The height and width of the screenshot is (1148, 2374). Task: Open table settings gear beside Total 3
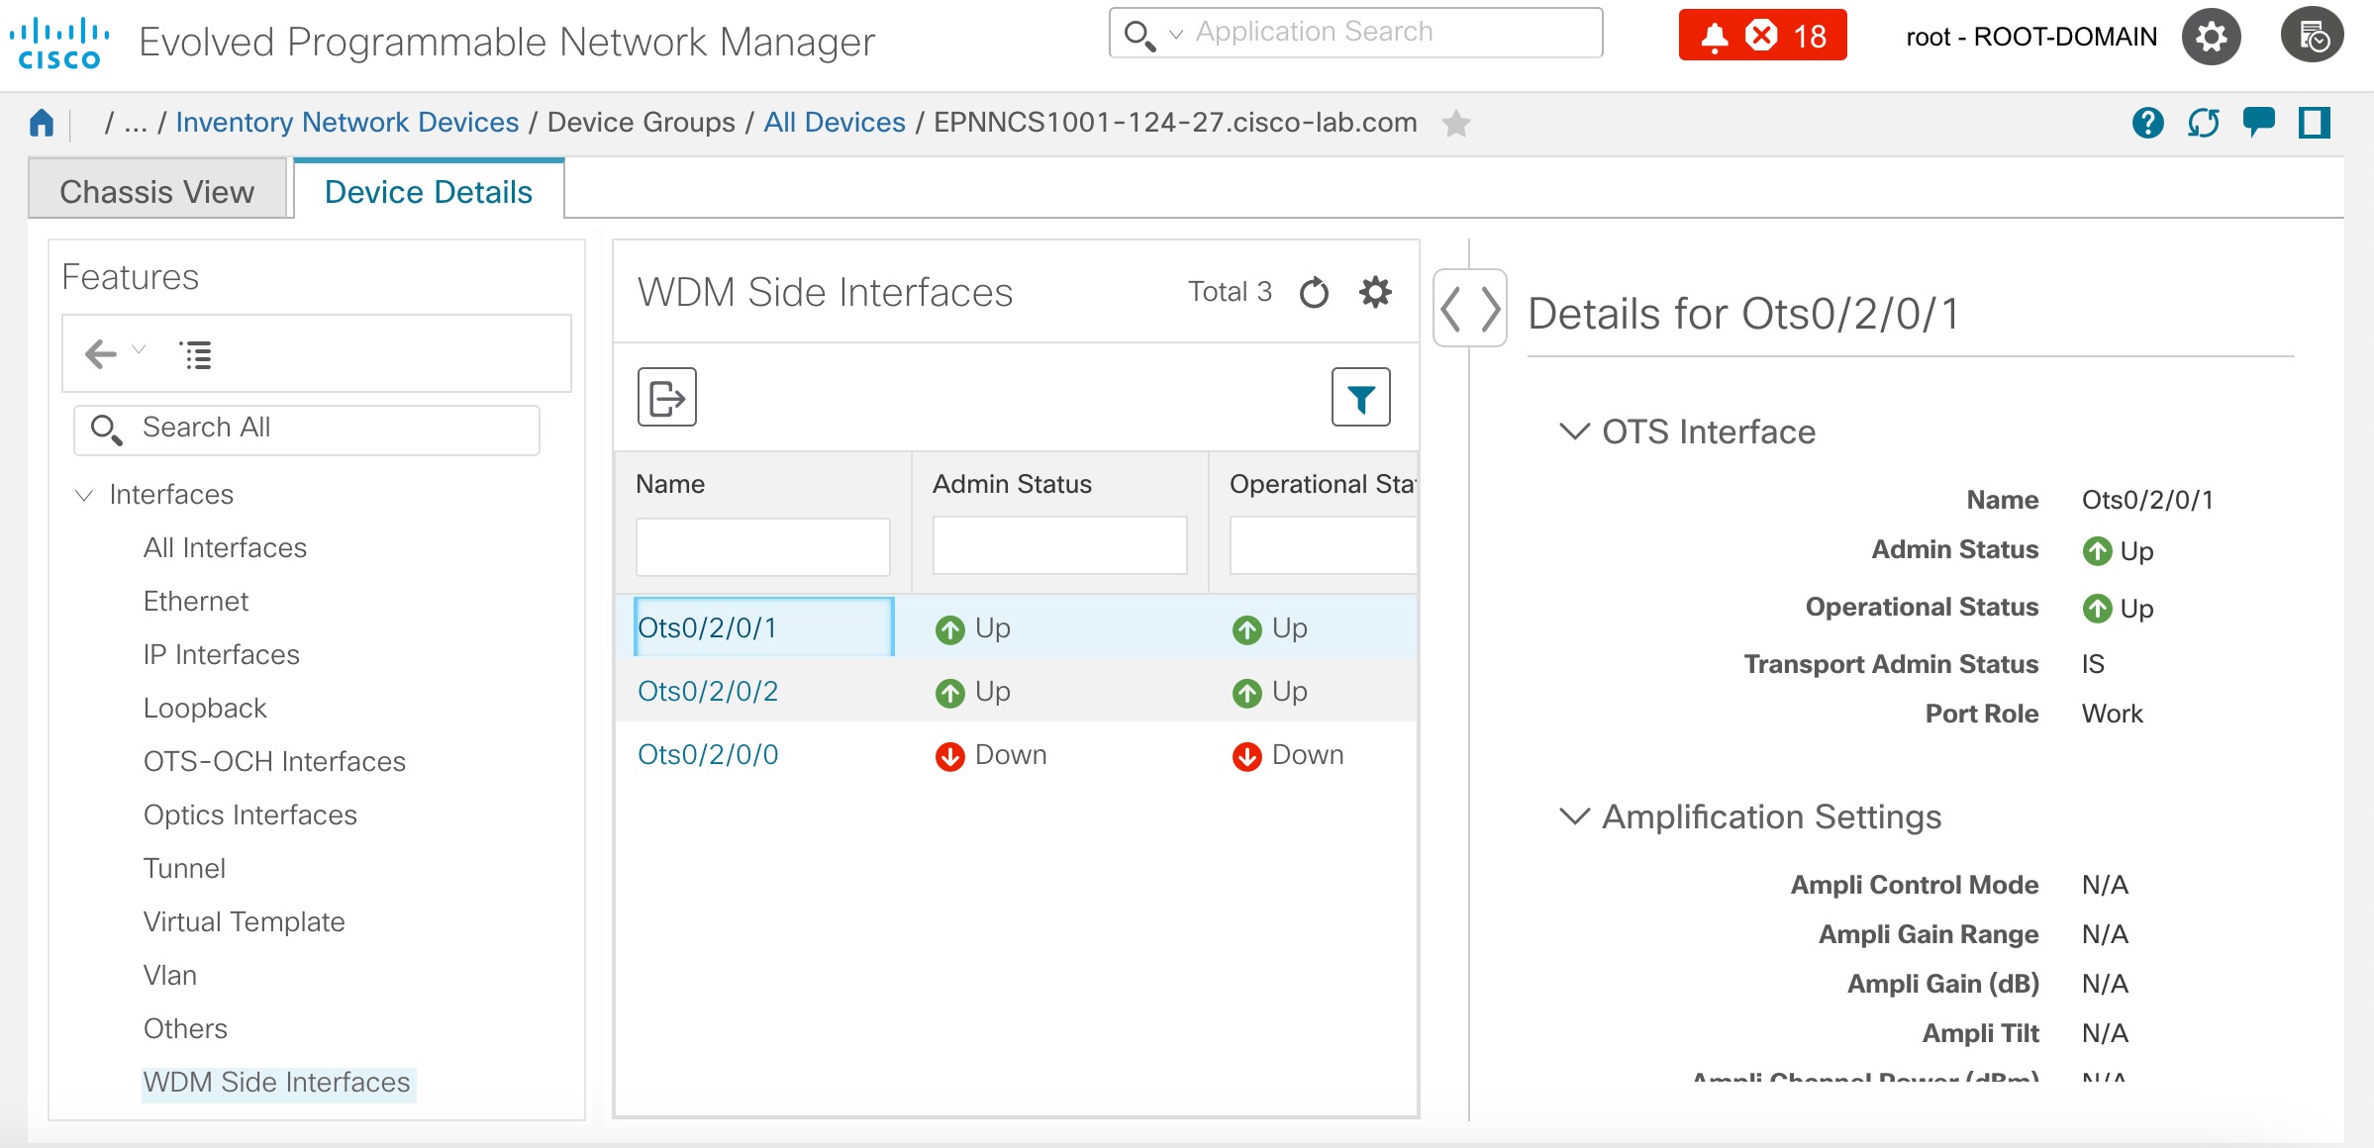[x=1375, y=292]
